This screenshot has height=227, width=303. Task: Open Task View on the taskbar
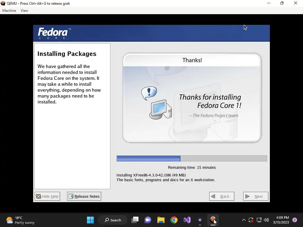click(x=135, y=220)
